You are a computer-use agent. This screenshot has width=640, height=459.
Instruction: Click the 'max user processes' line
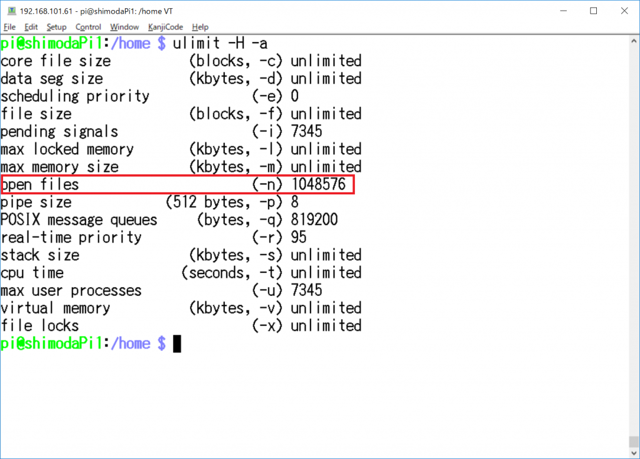coord(162,290)
